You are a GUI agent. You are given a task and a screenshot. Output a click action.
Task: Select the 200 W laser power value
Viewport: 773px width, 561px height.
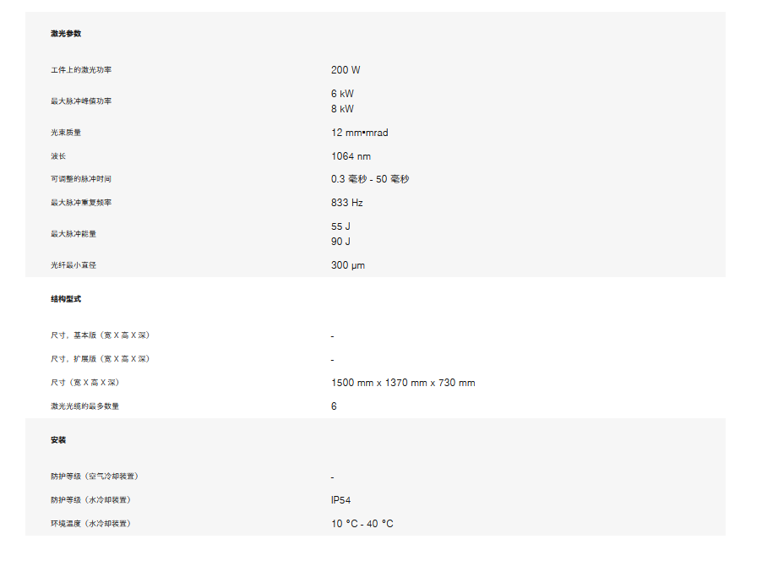346,70
